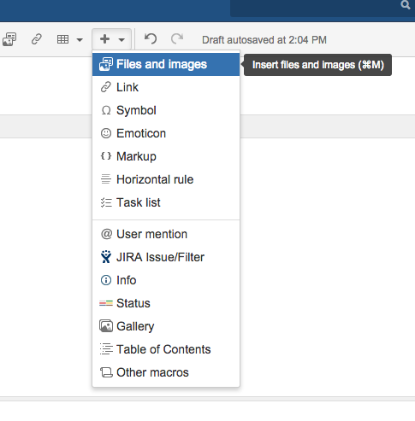
Task: Select the Markup option
Action: [166, 156]
